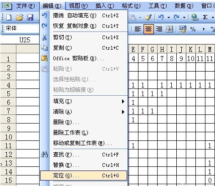The image size is (215, 186).
Task: Click the Open folder icon
Action: (20, 17)
